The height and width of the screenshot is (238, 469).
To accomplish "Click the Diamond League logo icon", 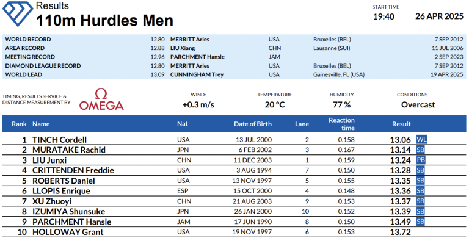I will coord(18,14).
